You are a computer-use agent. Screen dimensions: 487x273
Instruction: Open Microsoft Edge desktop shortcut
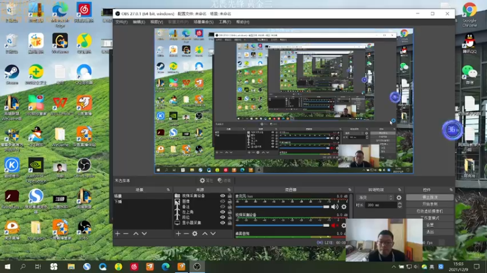60,15
